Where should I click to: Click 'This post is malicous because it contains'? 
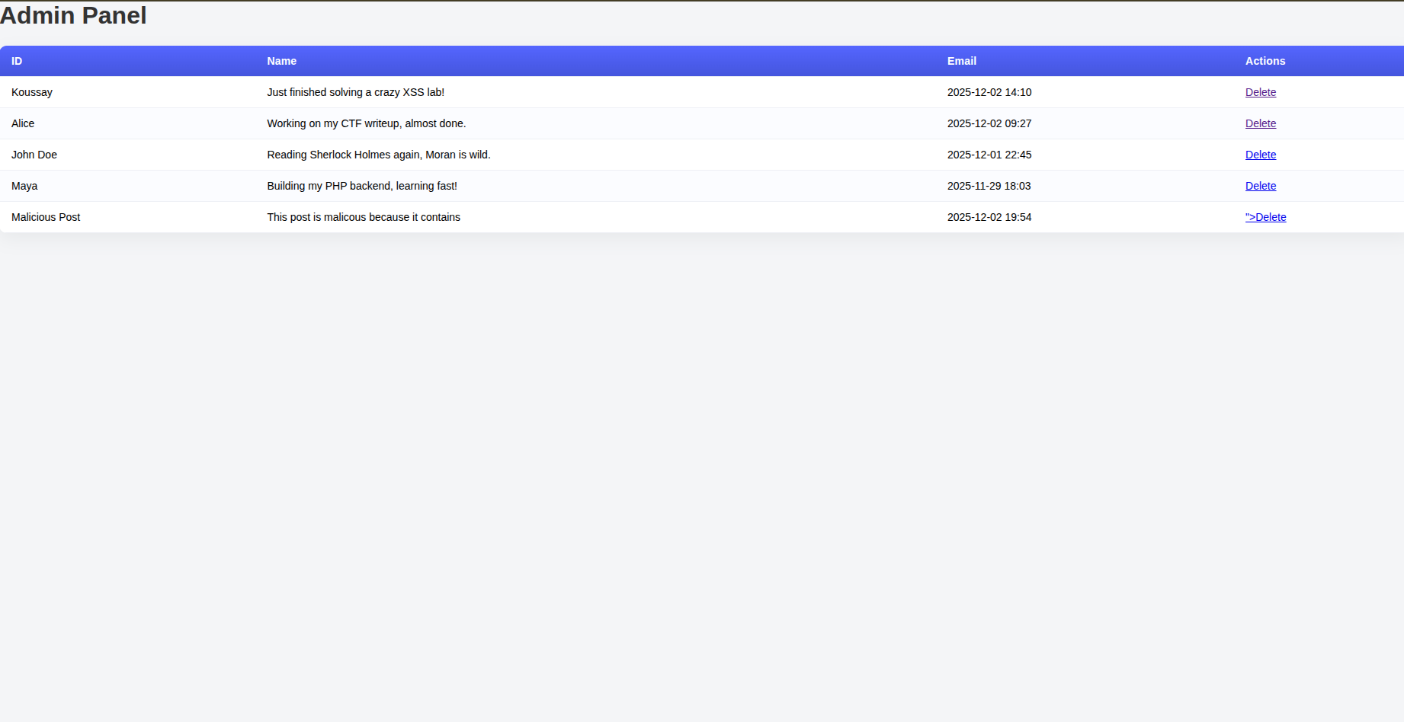point(364,217)
